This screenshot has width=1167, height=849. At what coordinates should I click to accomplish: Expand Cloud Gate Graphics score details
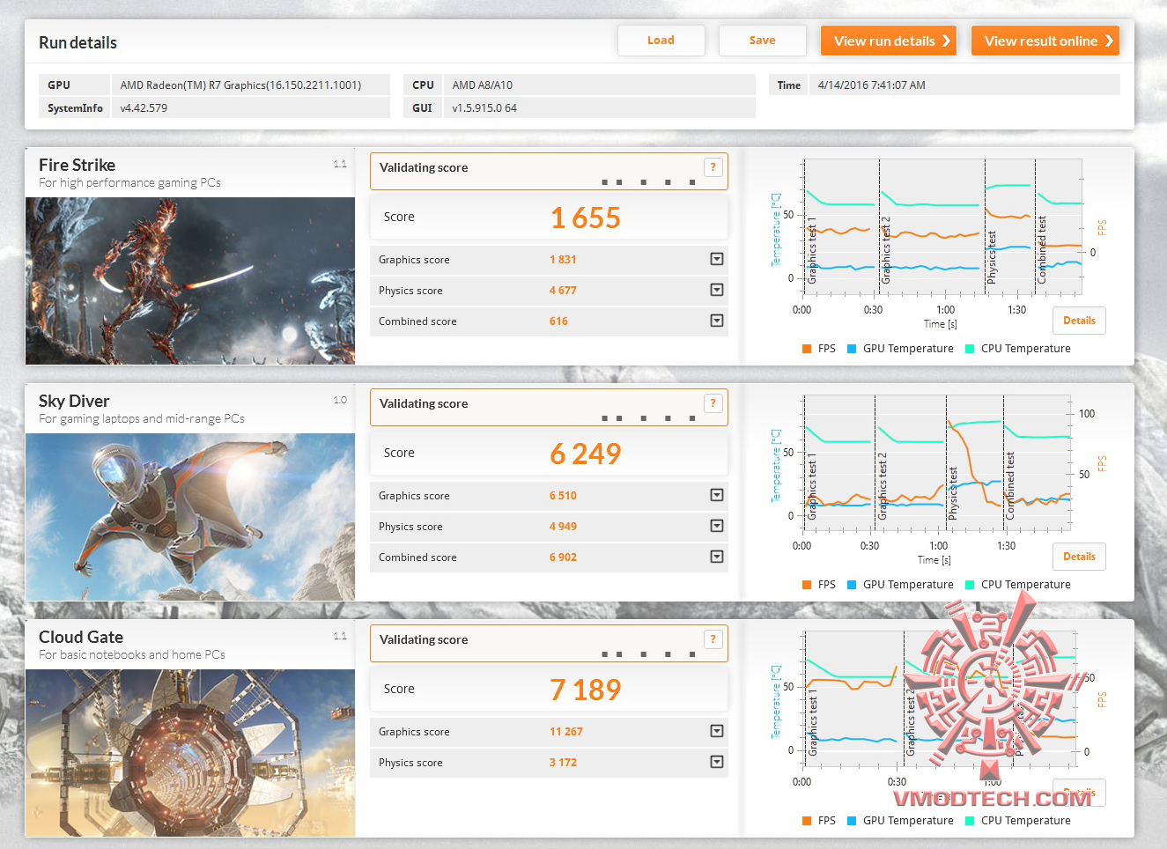pyautogui.click(x=717, y=731)
